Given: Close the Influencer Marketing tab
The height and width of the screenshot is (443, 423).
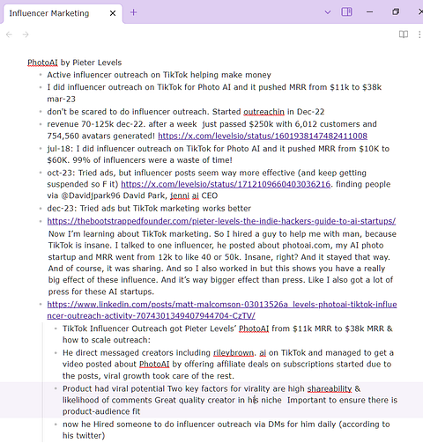Looking at the screenshot, I should [x=113, y=13].
